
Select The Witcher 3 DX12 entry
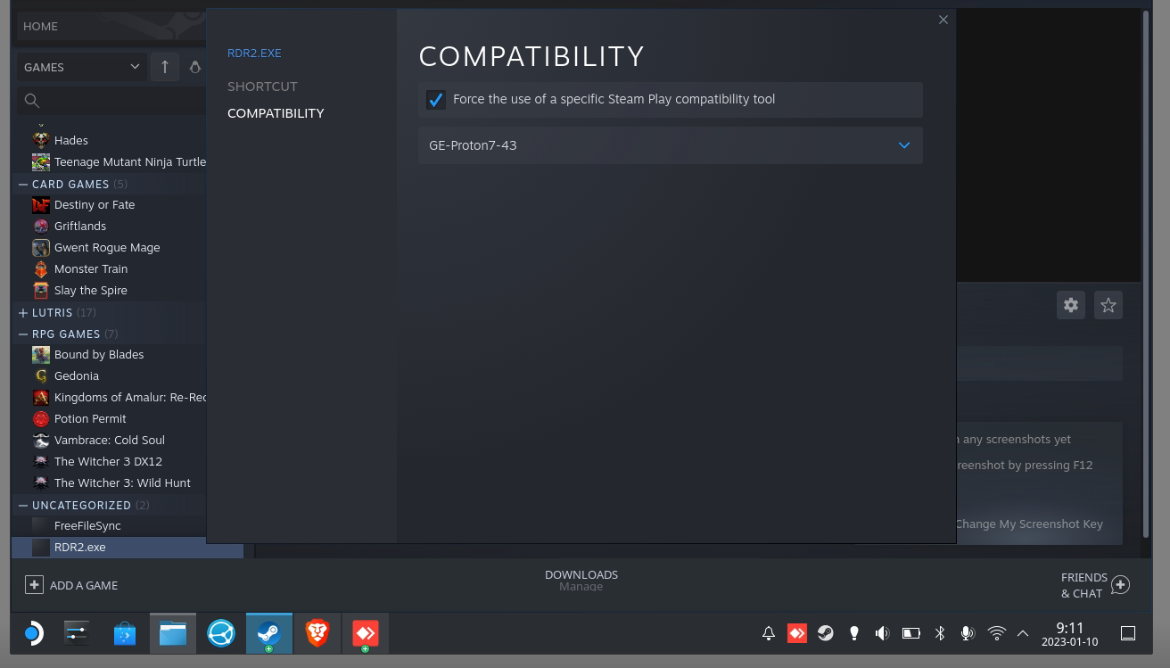[x=108, y=461]
